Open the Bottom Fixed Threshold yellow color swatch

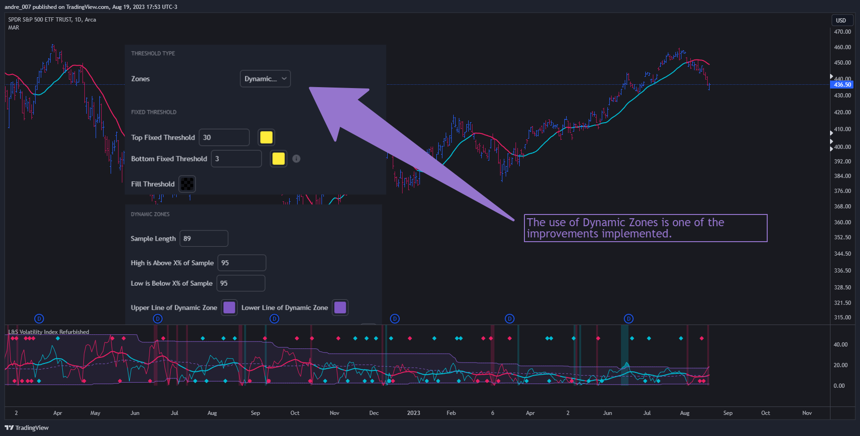pos(278,159)
